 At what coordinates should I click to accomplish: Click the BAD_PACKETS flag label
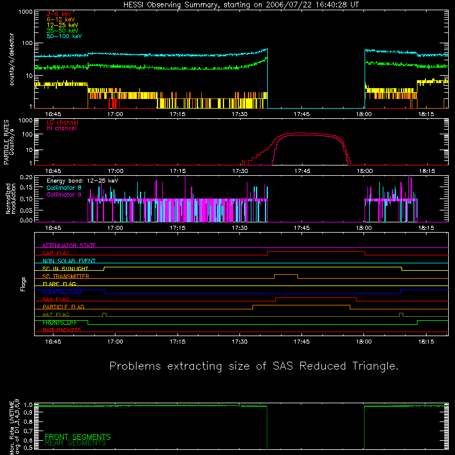pos(62,330)
